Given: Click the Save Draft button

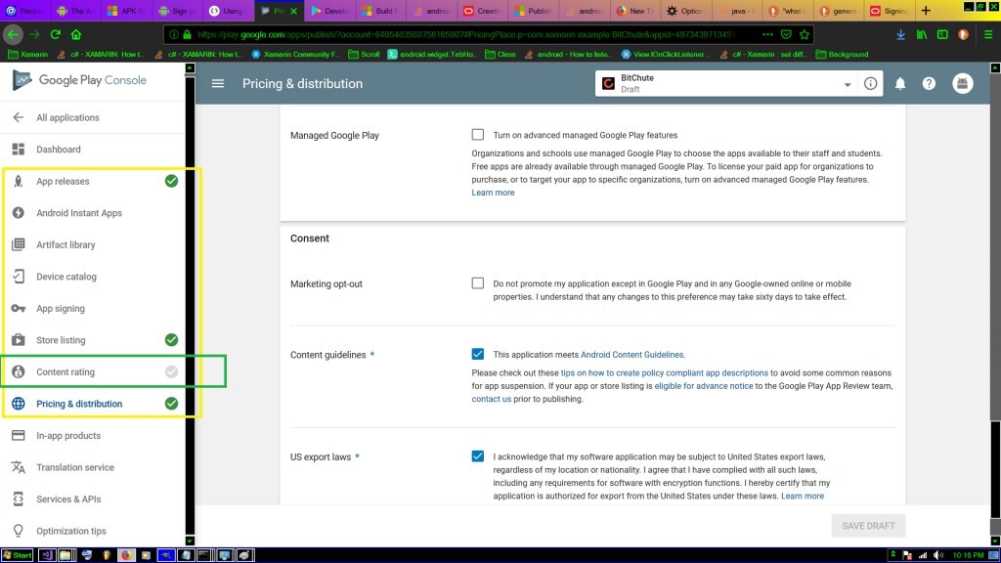Looking at the screenshot, I should click(x=868, y=526).
